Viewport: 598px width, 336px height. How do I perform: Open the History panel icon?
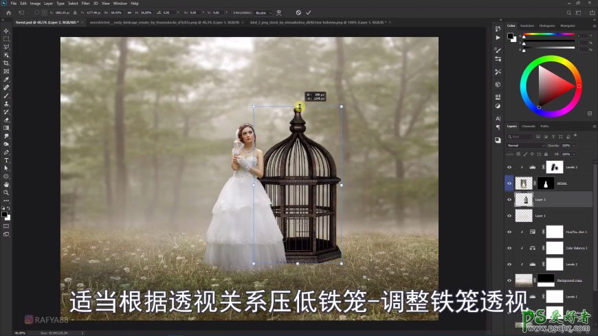[x=498, y=29]
